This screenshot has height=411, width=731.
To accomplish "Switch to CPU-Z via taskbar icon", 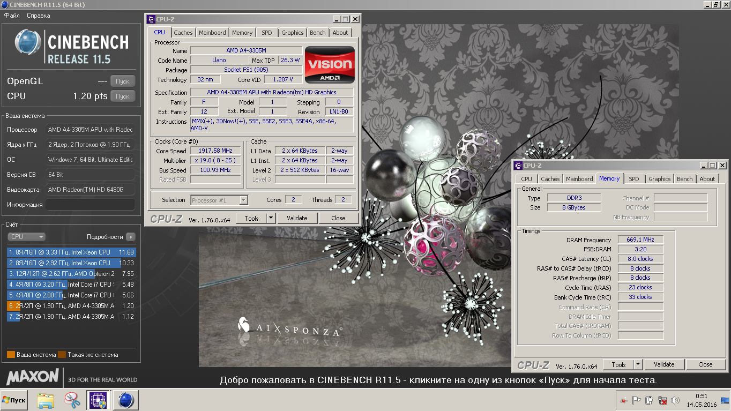I will (98, 400).
